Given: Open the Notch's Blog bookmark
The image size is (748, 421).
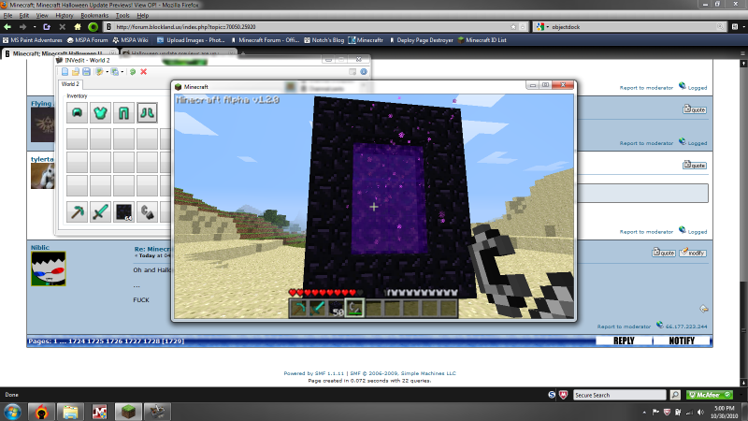Looking at the screenshot, I should [x=324, y=40].
